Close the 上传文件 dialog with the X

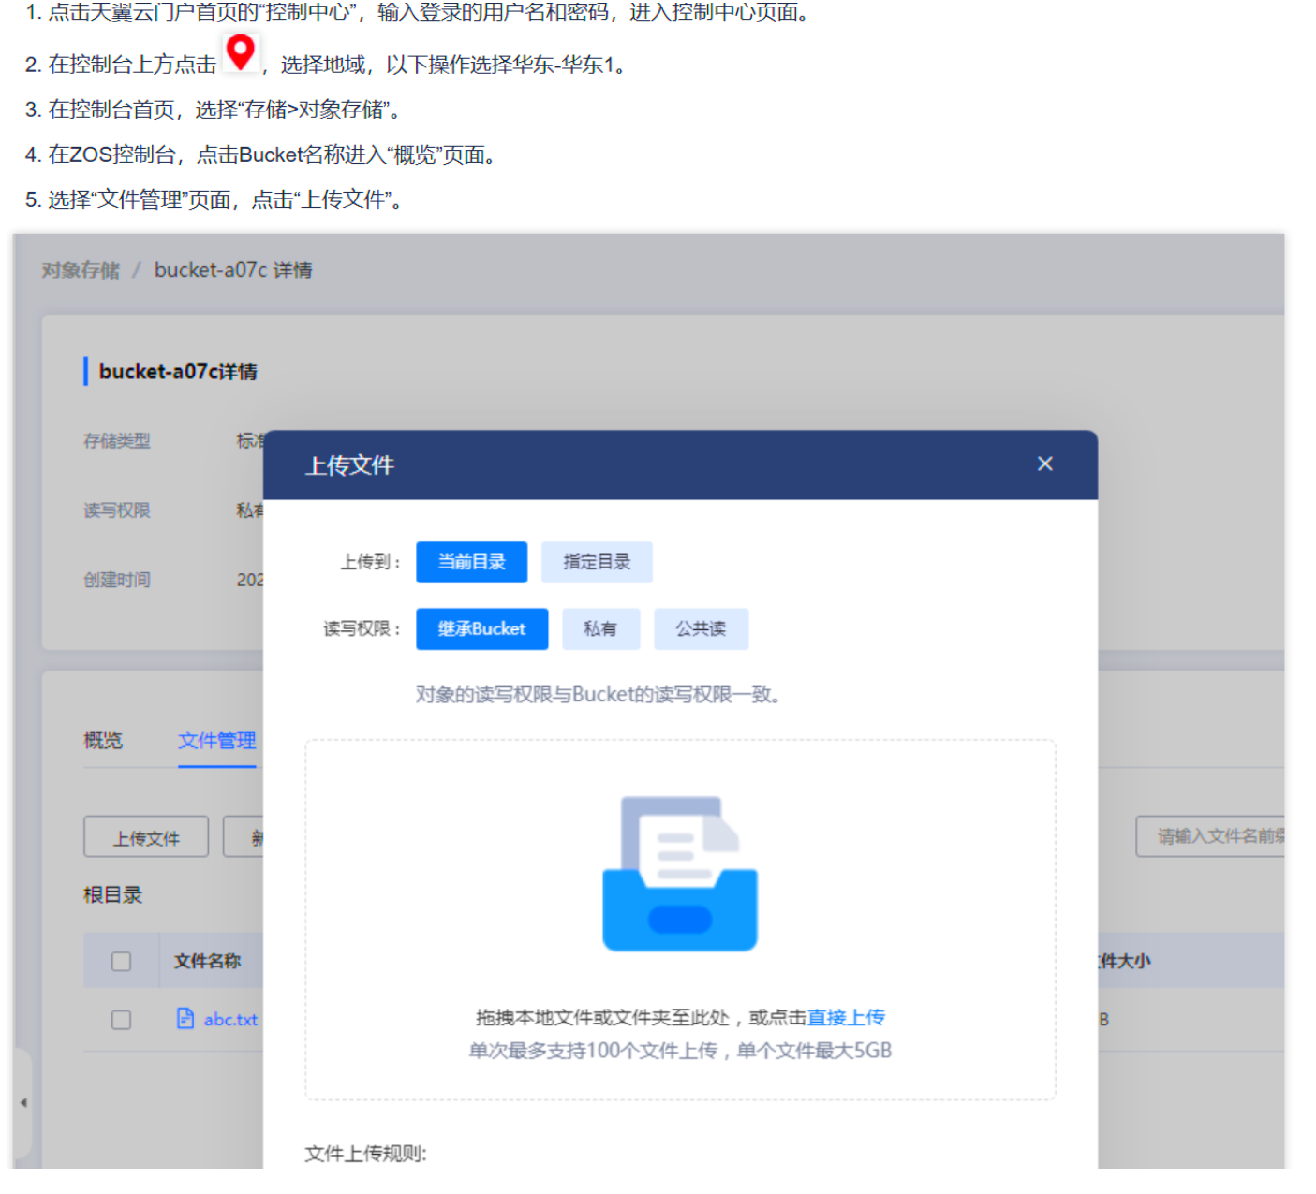1044,464
